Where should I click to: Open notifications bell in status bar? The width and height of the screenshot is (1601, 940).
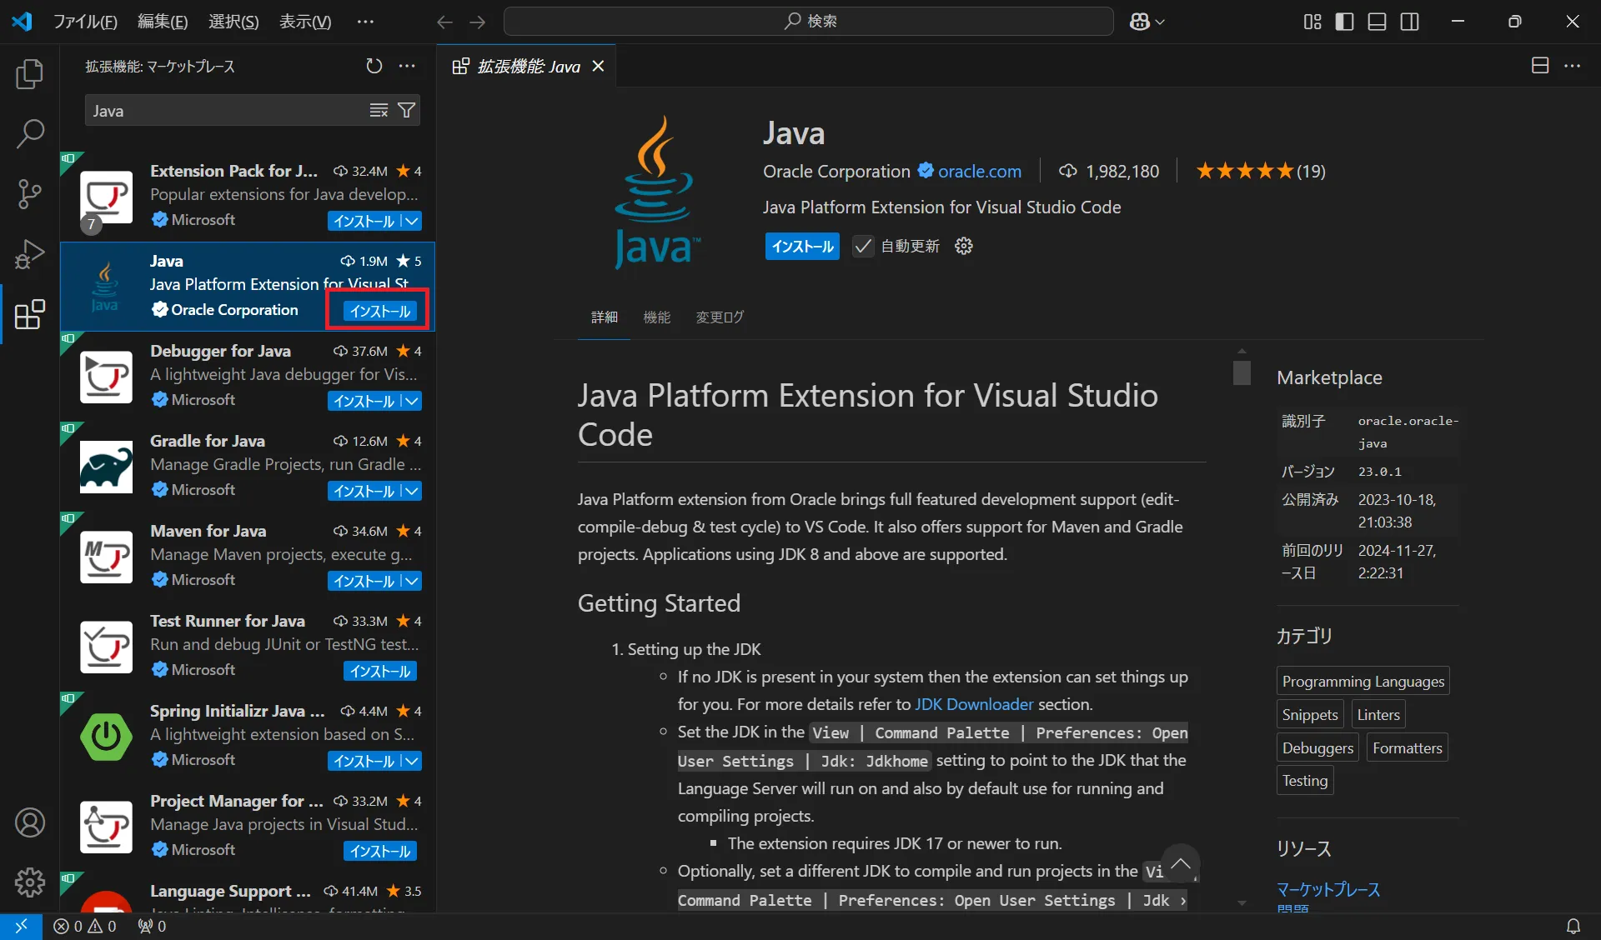click(x=1573, y=926)
